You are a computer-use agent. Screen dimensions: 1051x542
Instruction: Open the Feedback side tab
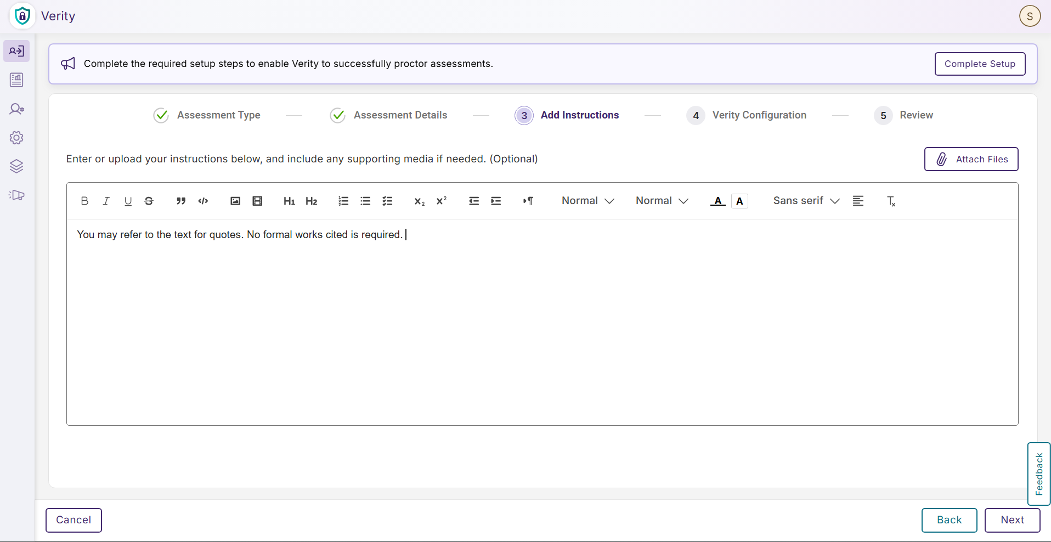pos(1038,474)
